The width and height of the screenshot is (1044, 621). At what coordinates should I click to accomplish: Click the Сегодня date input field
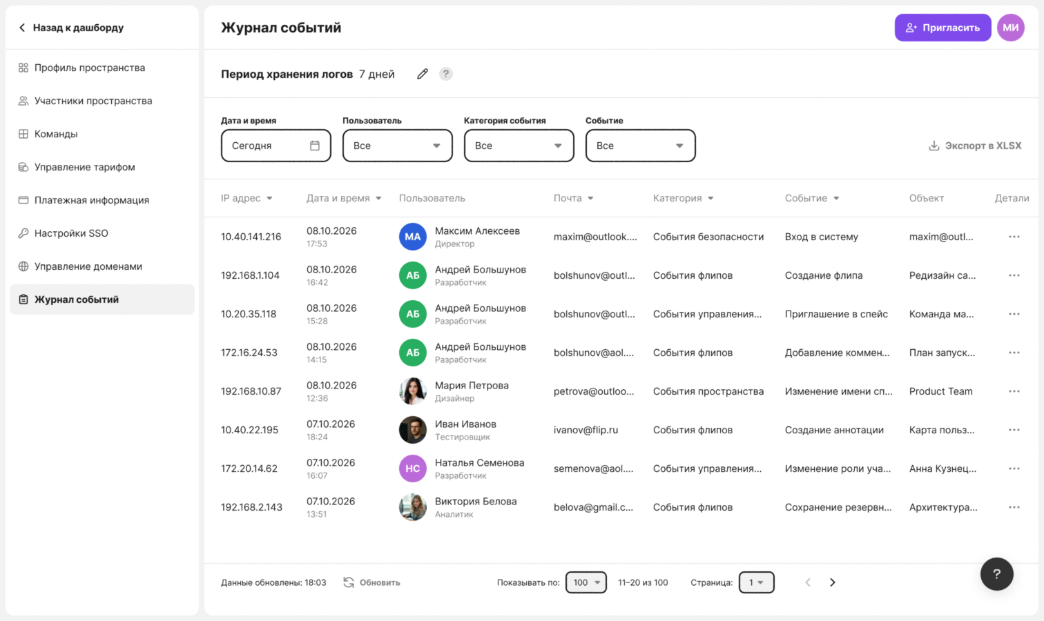276,146
